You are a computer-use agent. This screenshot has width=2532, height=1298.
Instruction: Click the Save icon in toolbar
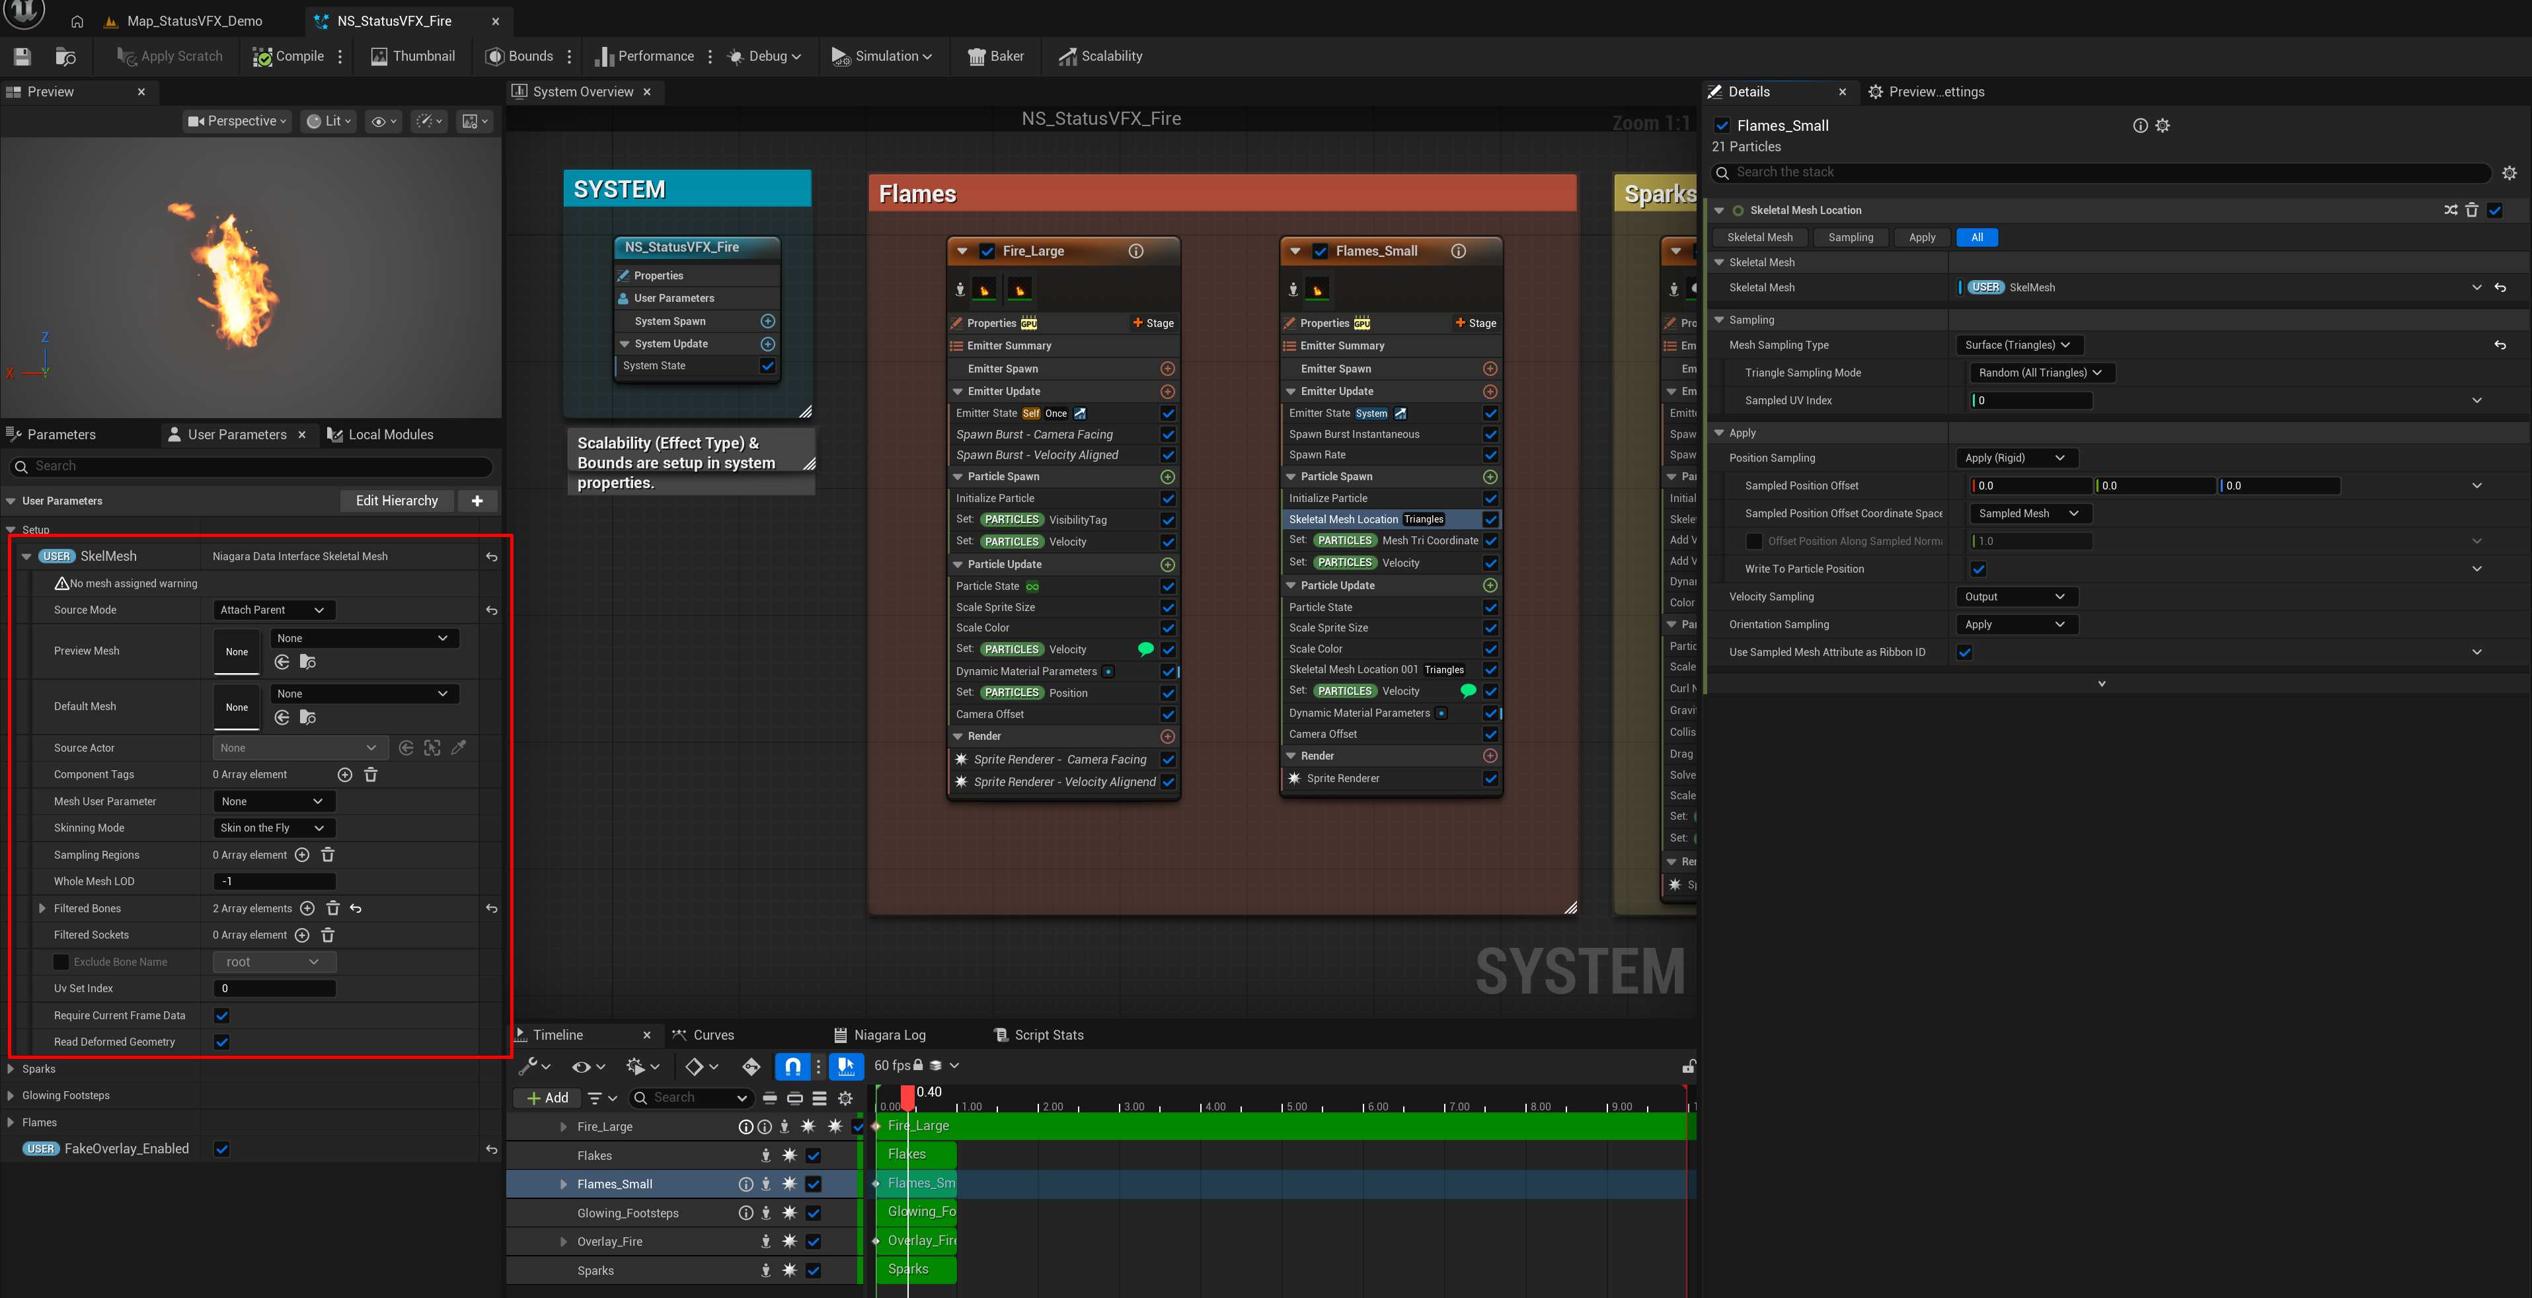(22, 57)
